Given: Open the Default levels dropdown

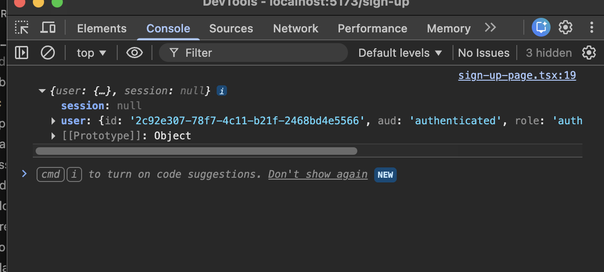Looking at the screenshot, I should (400, 53).
